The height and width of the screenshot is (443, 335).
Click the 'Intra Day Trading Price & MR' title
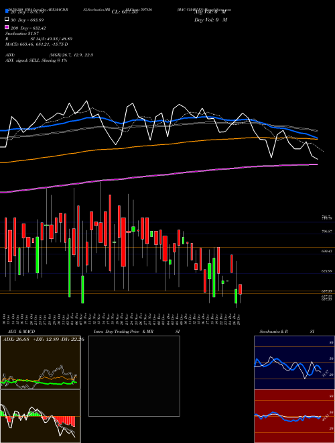click(123, 332)
